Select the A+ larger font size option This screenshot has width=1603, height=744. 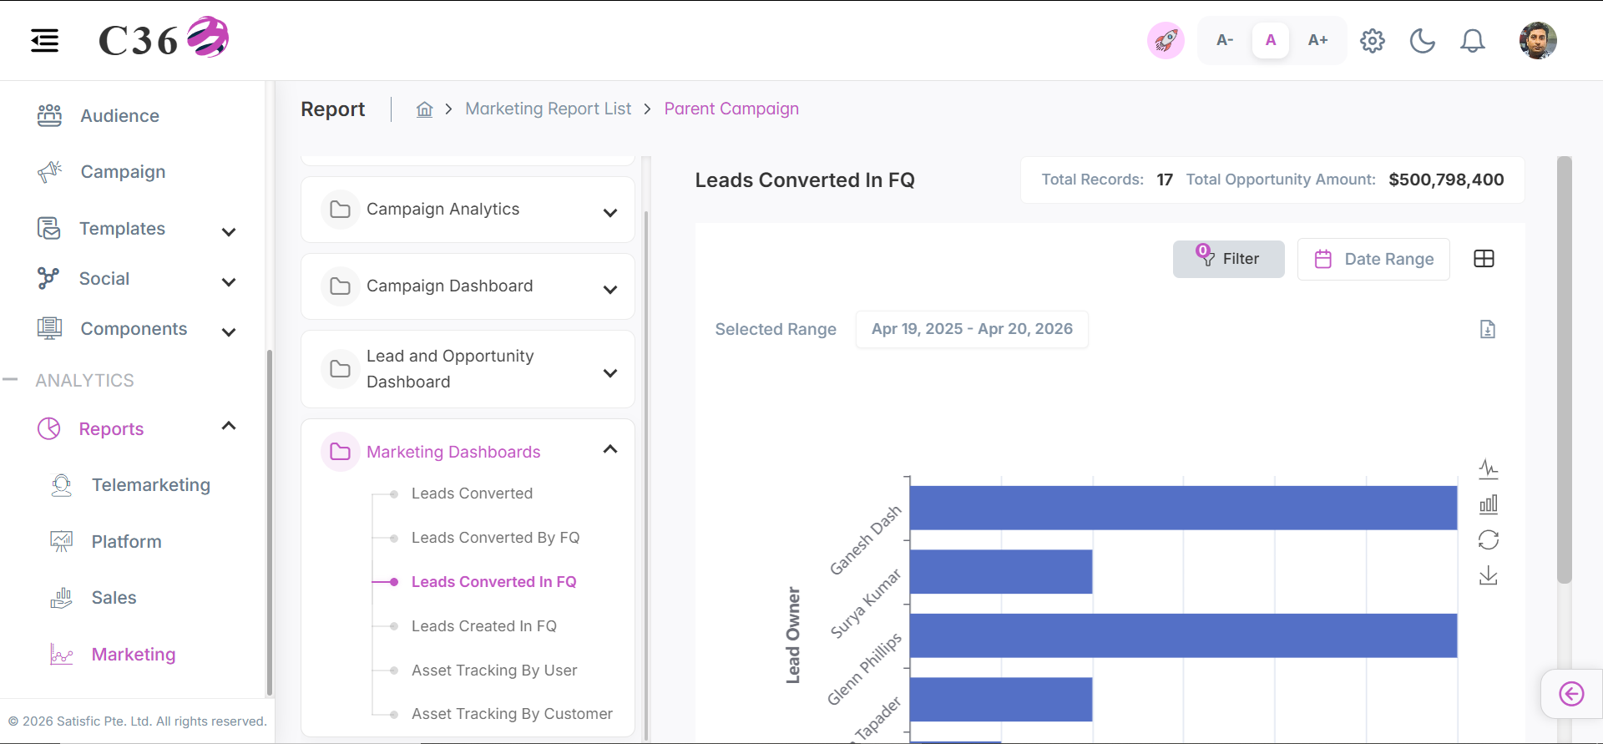click(1317, 40)
